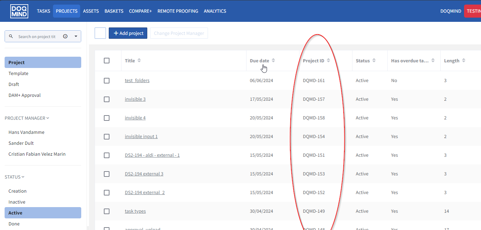
Task: Go to the ANALYTICS tab
Action: (215, 11)
